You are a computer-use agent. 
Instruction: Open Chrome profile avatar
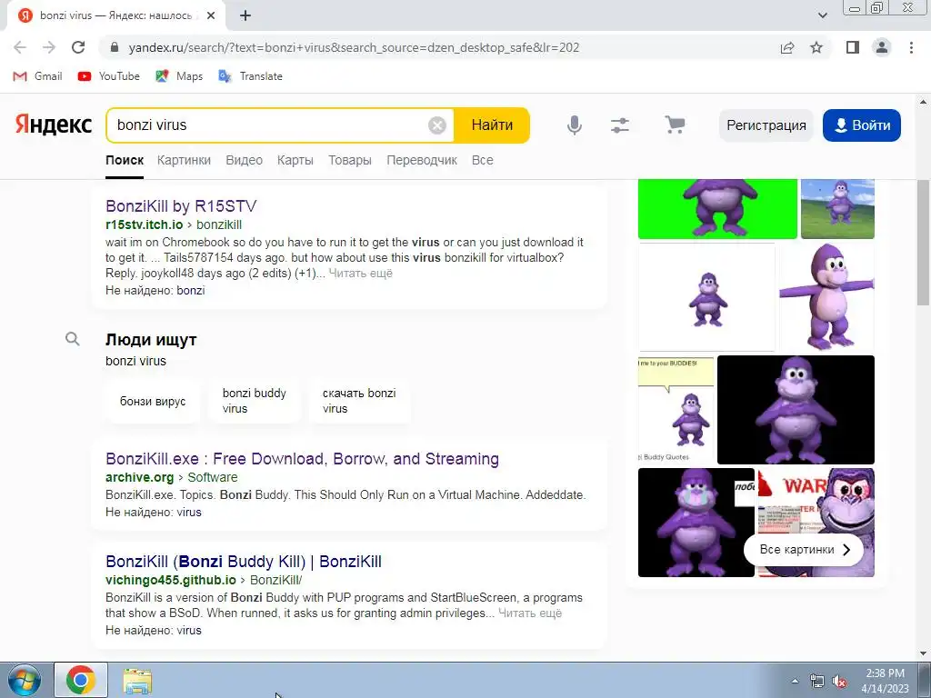tap(882, 47)
